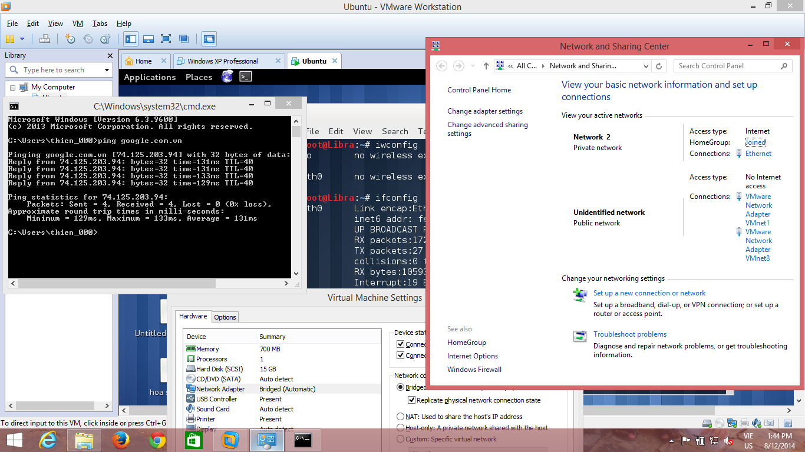
Task: Open the power dropdown arrow beside pause icon
Action: point(22,39)
